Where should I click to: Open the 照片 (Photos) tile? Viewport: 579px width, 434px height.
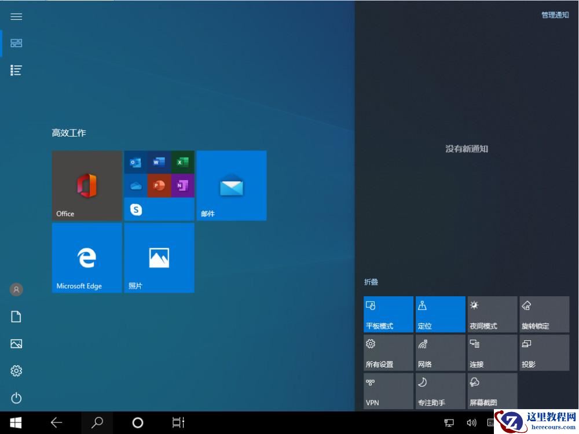click(x=159, y=258)
